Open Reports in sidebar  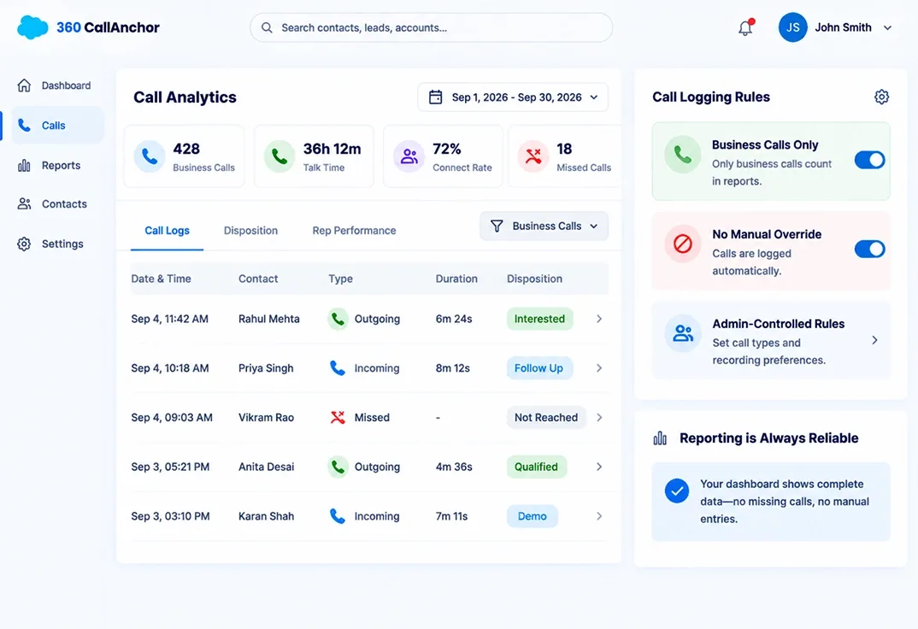click(x=58, y=166)
